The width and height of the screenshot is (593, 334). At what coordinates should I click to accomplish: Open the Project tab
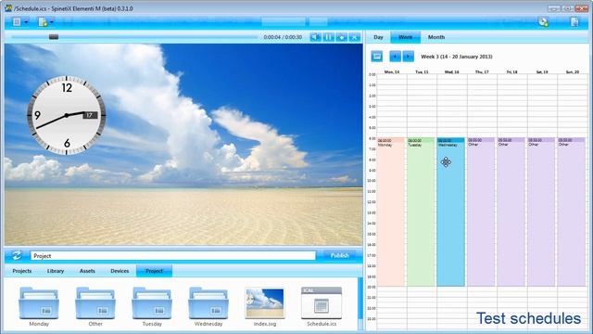(155, 271)
